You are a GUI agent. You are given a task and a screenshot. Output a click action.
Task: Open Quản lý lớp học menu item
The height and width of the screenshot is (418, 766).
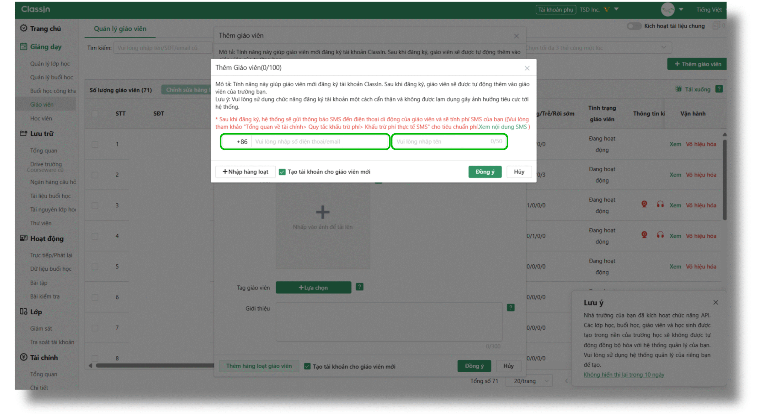(50, 63)
